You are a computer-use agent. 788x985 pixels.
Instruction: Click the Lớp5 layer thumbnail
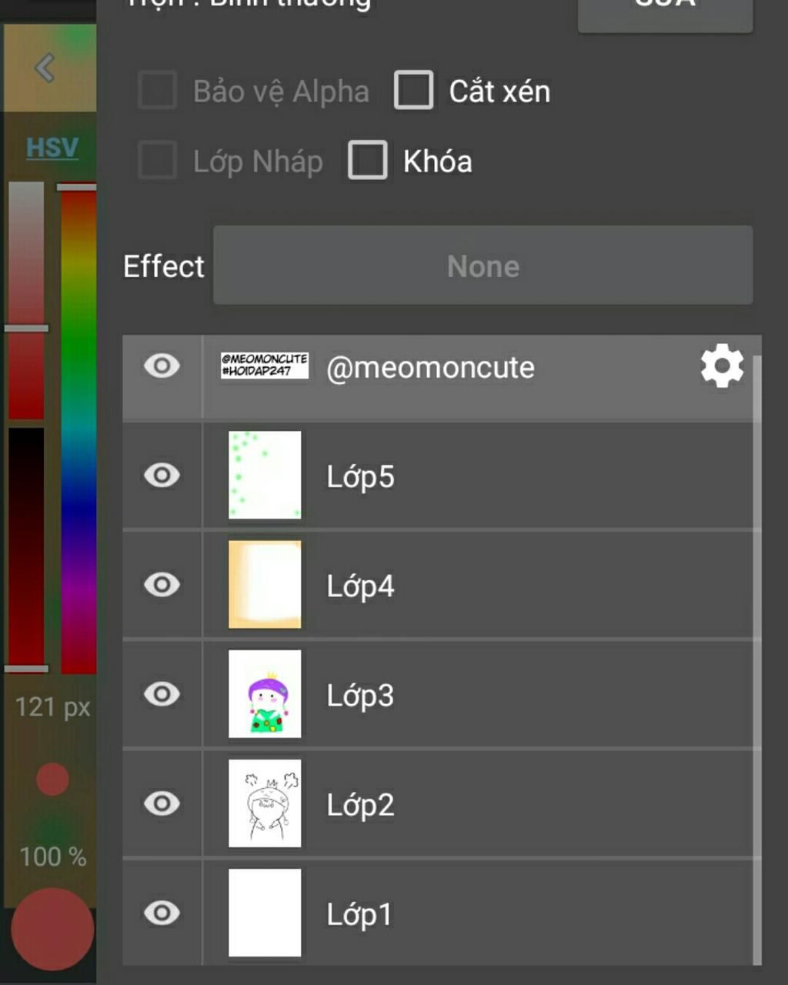pyautogui.click(x=265, y=475)
